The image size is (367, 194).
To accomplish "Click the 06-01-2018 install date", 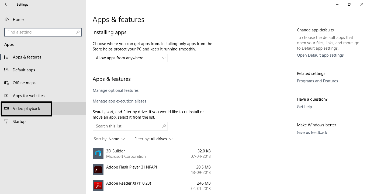I will 200,189.
